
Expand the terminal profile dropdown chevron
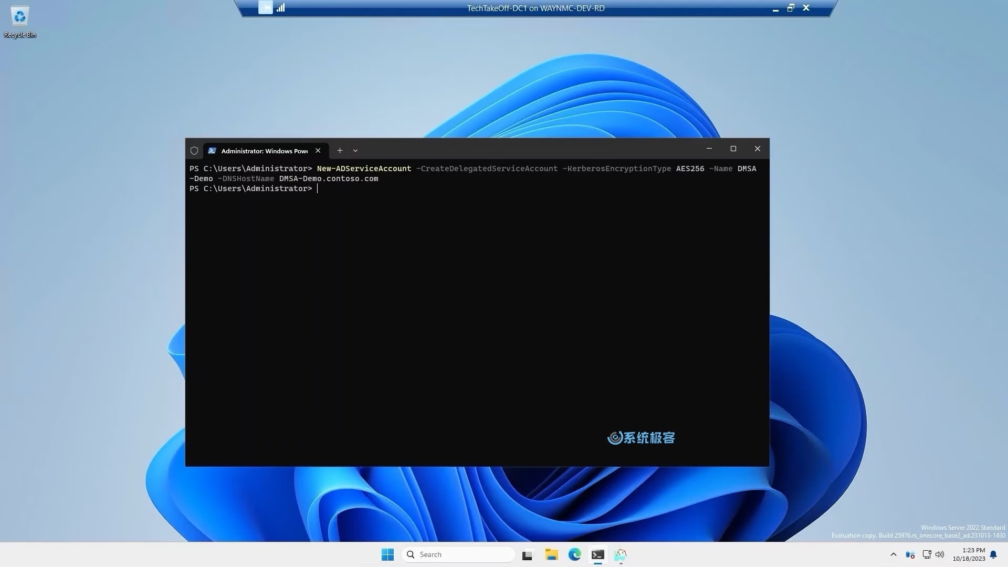click(355, 151)
